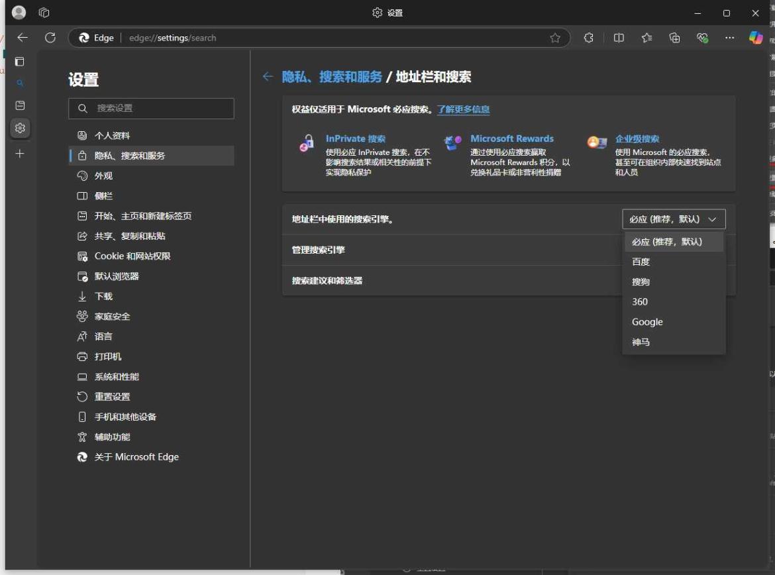Open Cookie 和网站权限 section
This screenshot has height=575, width=775.
(151, 256)
